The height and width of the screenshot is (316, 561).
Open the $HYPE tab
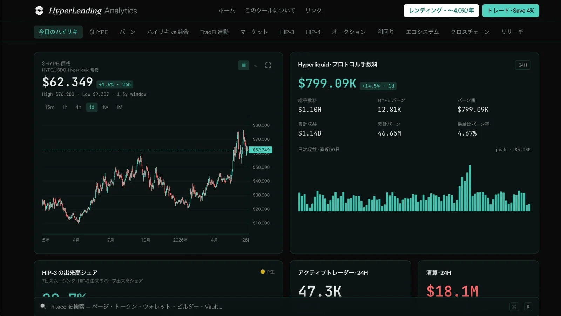point(99,32)
